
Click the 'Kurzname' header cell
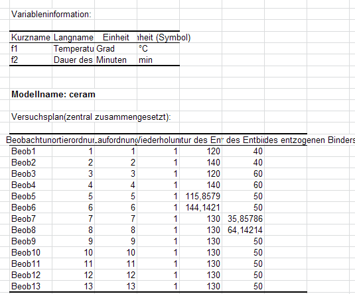tap(31, 37)
